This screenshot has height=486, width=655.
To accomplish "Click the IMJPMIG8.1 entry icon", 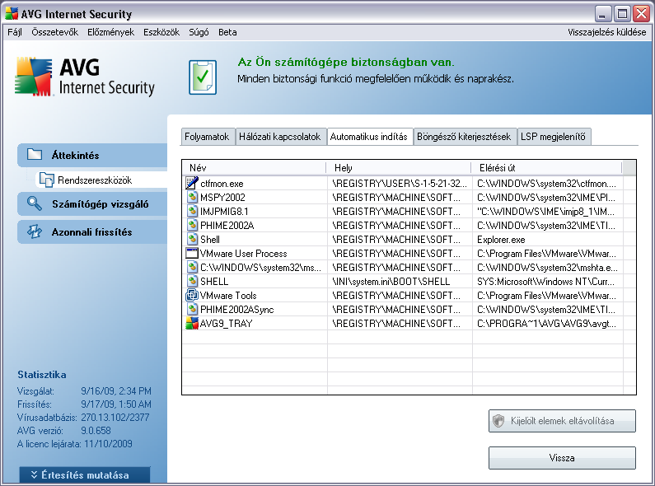I will coord(192,211).
